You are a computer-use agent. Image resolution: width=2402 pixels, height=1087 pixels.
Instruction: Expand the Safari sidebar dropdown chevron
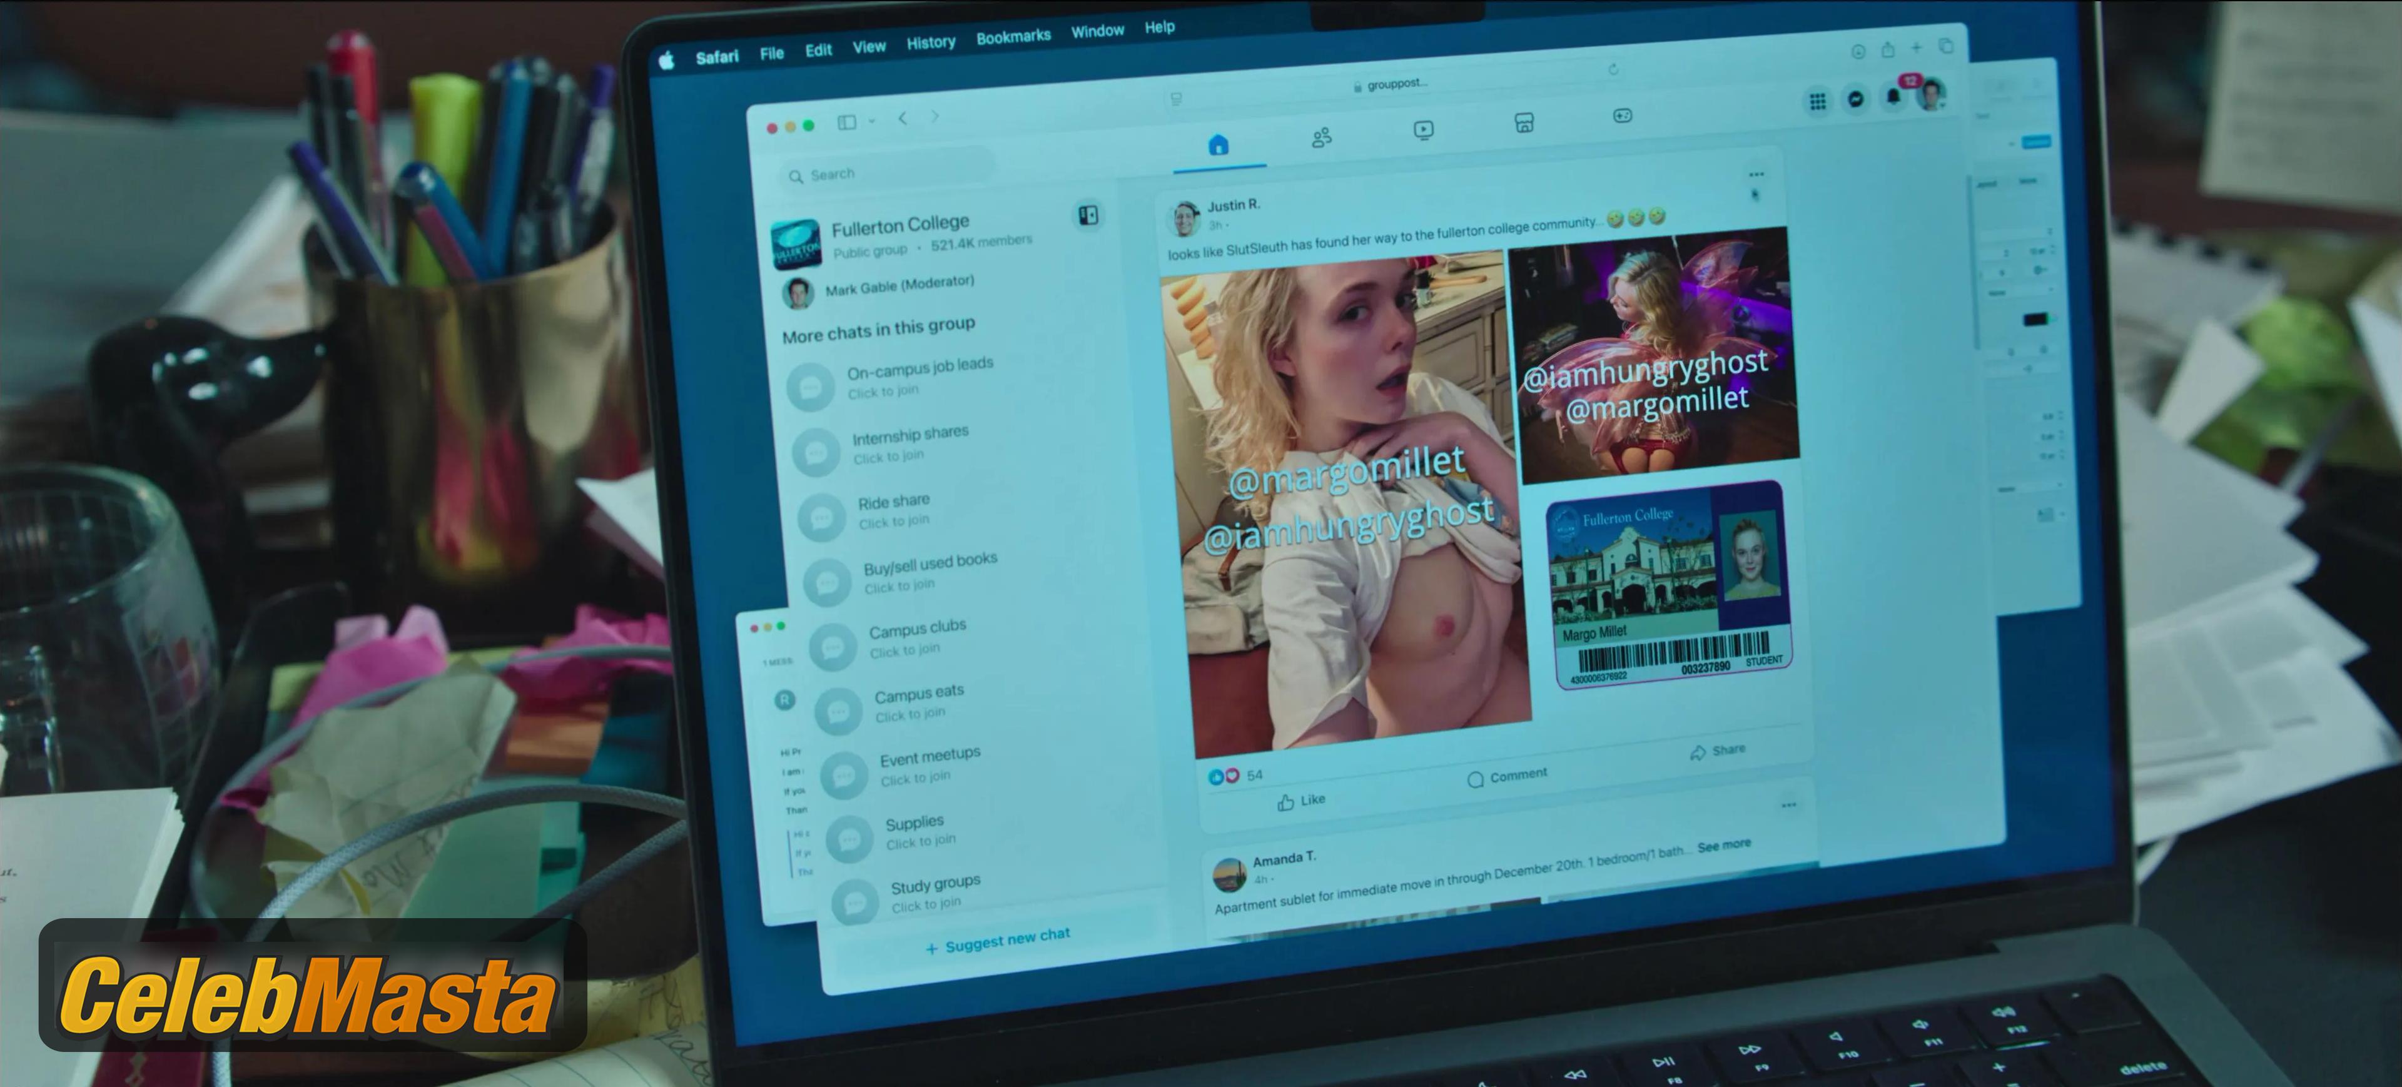[872, 121]
